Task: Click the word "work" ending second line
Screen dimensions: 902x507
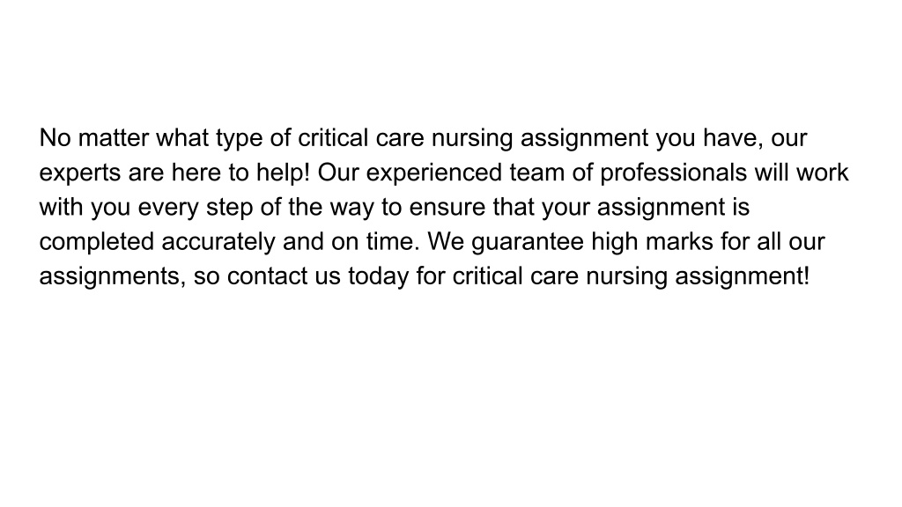Action: tap(822, 173)
